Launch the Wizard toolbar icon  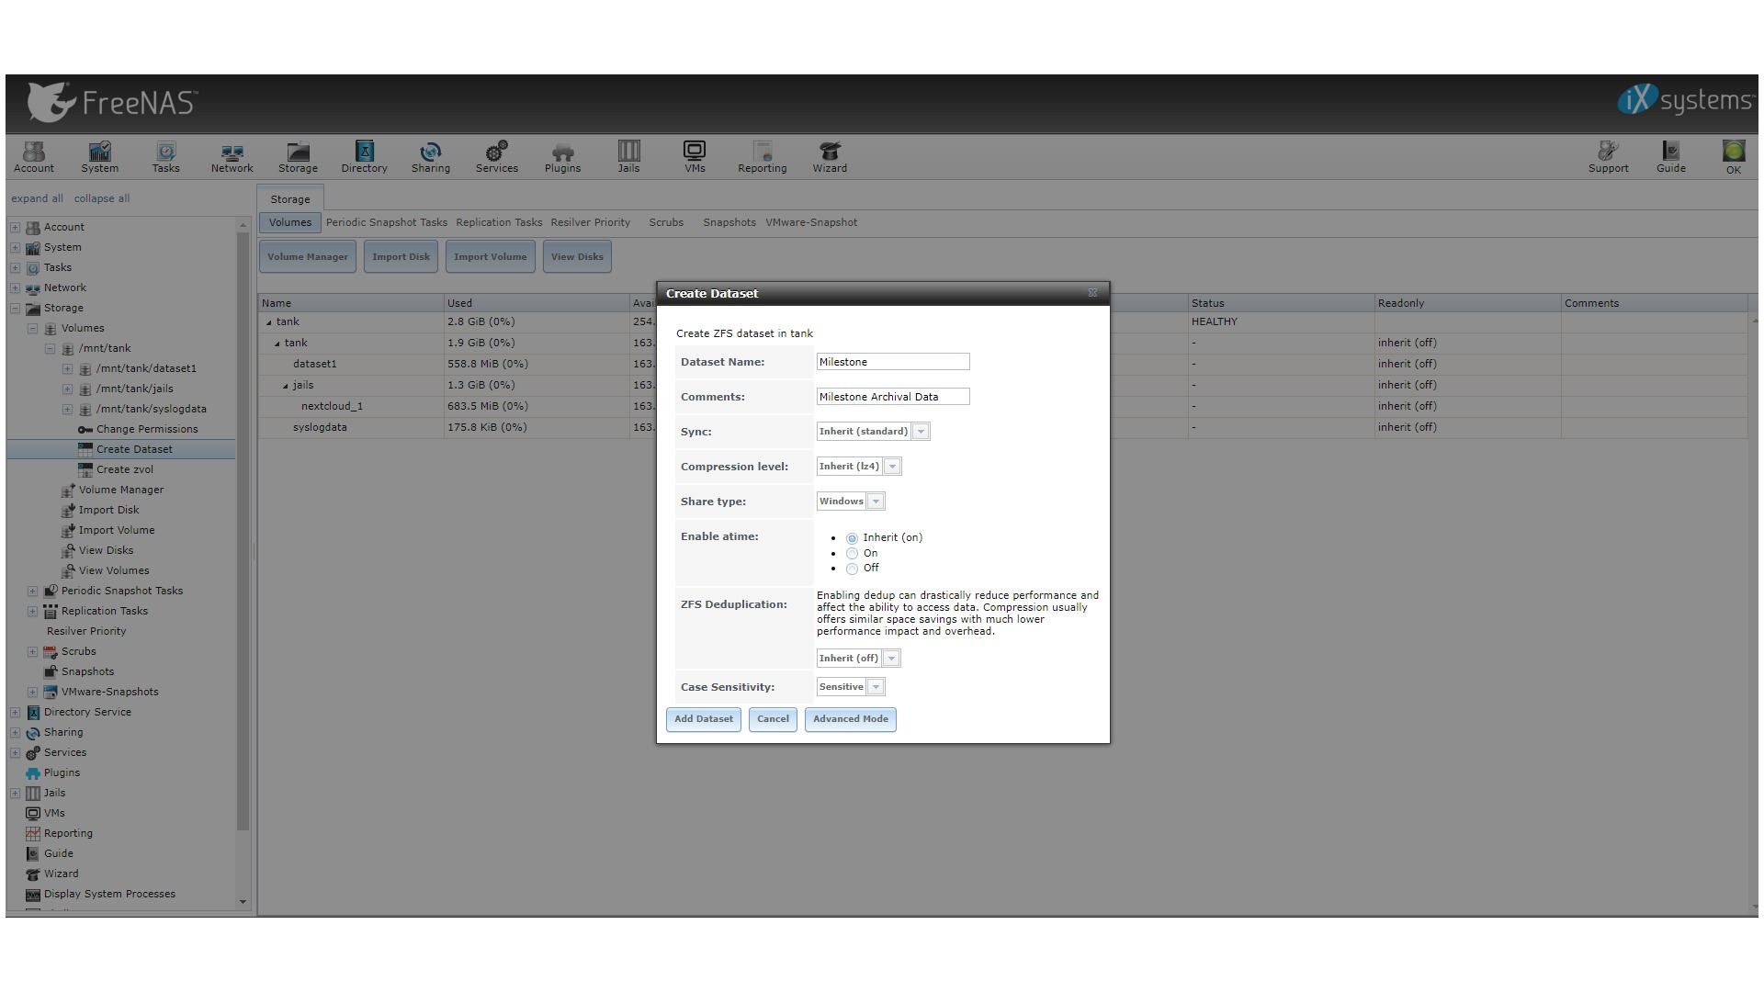click(830, 157)
